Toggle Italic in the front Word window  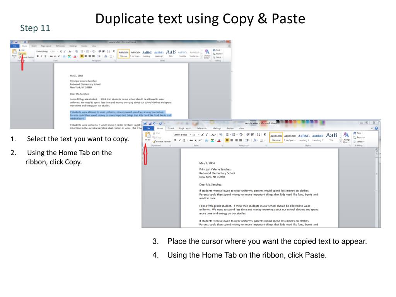[x=179, y=140]
